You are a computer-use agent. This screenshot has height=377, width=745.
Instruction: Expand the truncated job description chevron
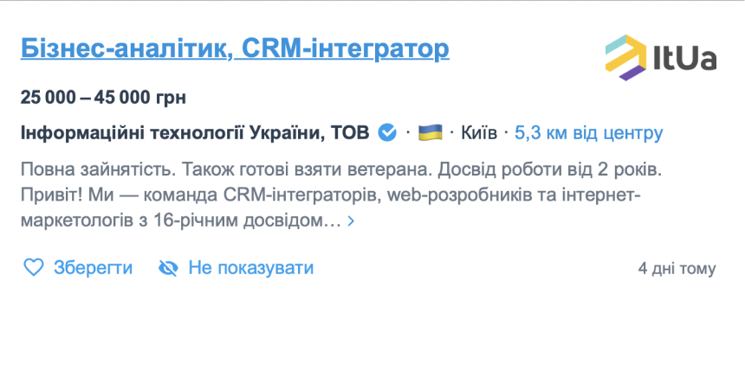351,221
